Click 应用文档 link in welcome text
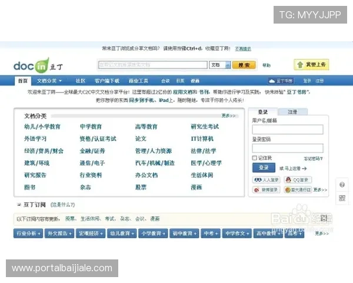 tap(184, 93)
